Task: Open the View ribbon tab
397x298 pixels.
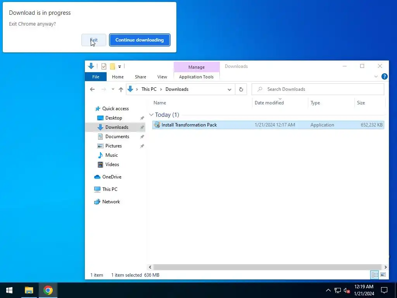Action: pos(162,77)
